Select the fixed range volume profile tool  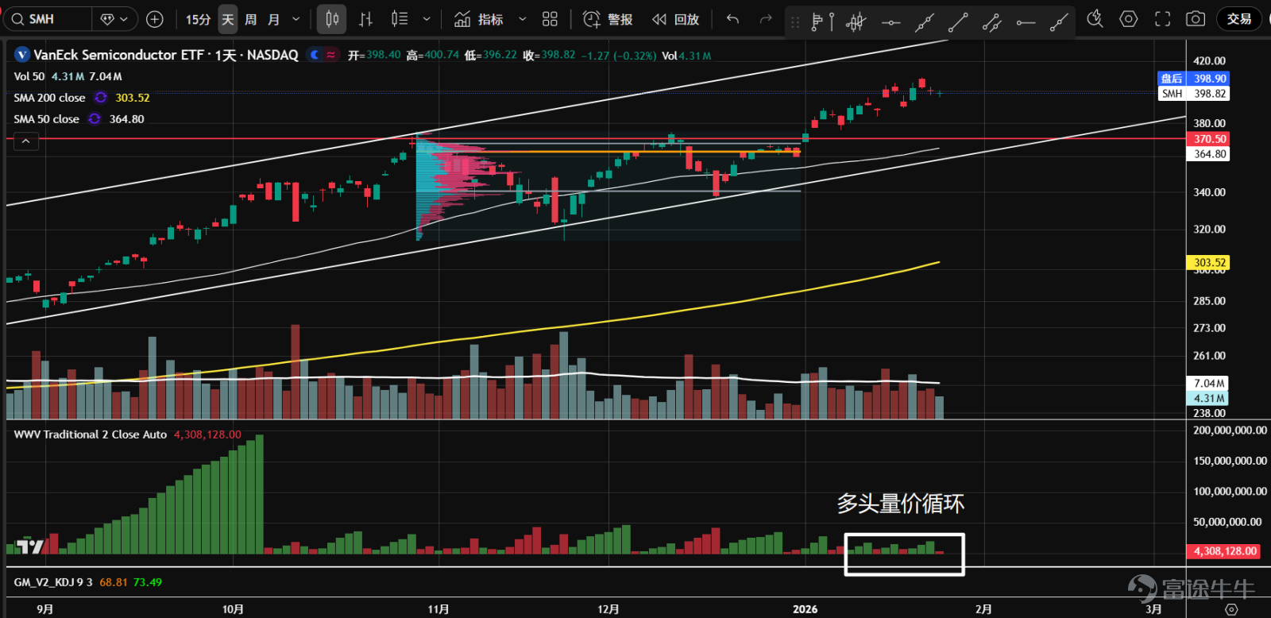click(x=822, y=22)
